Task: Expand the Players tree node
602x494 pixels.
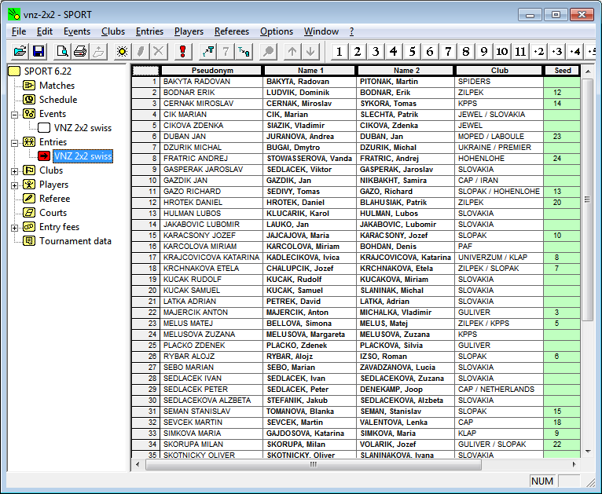Action: pos(15,185)
